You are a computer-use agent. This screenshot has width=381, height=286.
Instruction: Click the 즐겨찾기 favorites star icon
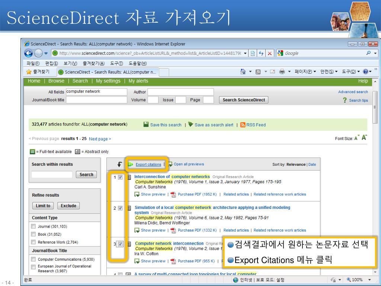pyautogui.click(x=29, y=72)
